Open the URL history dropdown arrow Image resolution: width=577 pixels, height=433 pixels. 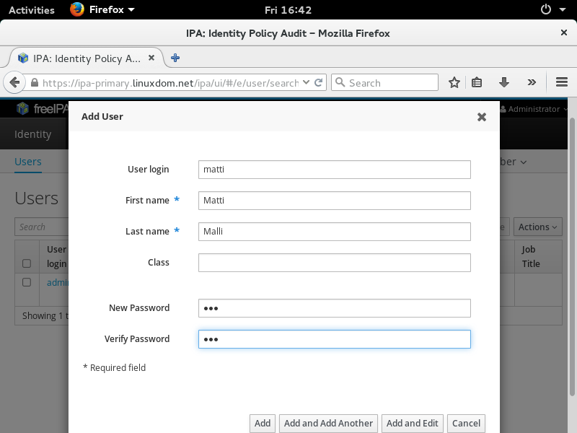[307, 82]
